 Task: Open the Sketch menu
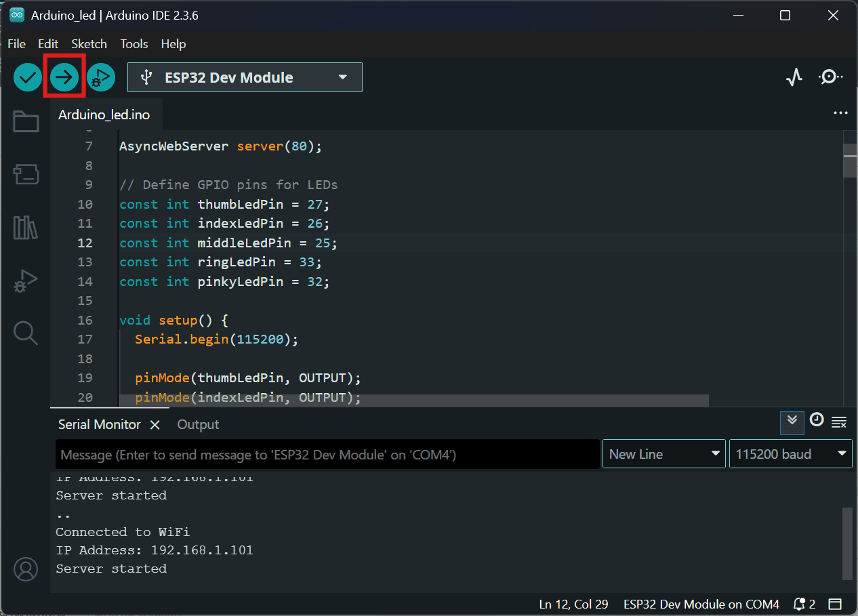pyautogui.click(x=89, y=44)
